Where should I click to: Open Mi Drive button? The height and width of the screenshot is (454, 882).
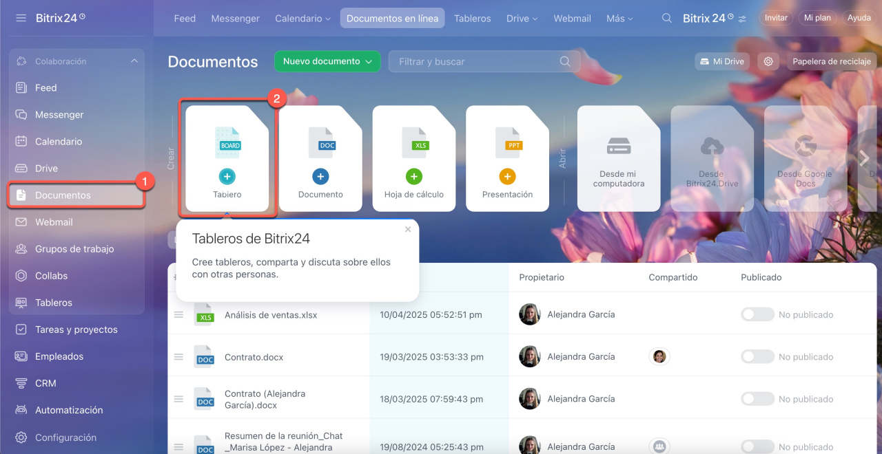722,61
